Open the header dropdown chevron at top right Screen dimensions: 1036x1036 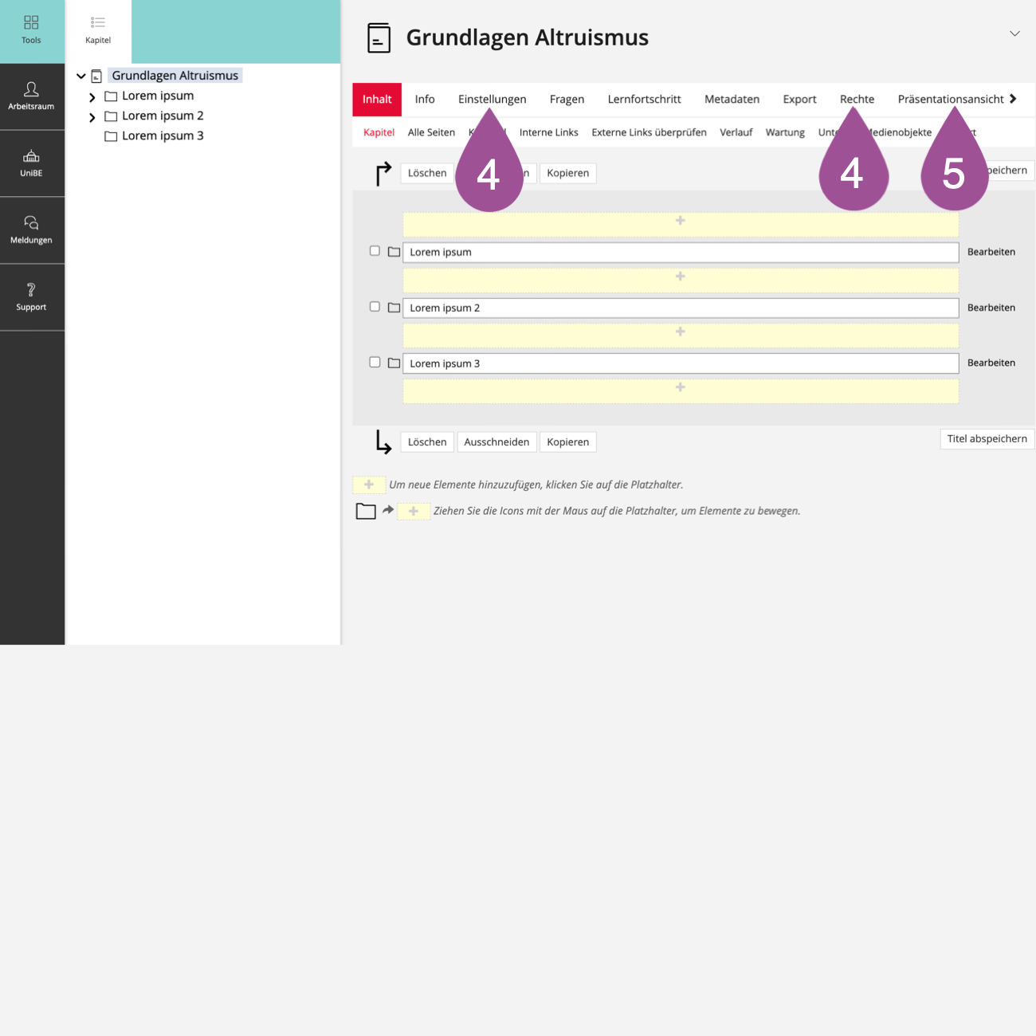pos(1014,33)
